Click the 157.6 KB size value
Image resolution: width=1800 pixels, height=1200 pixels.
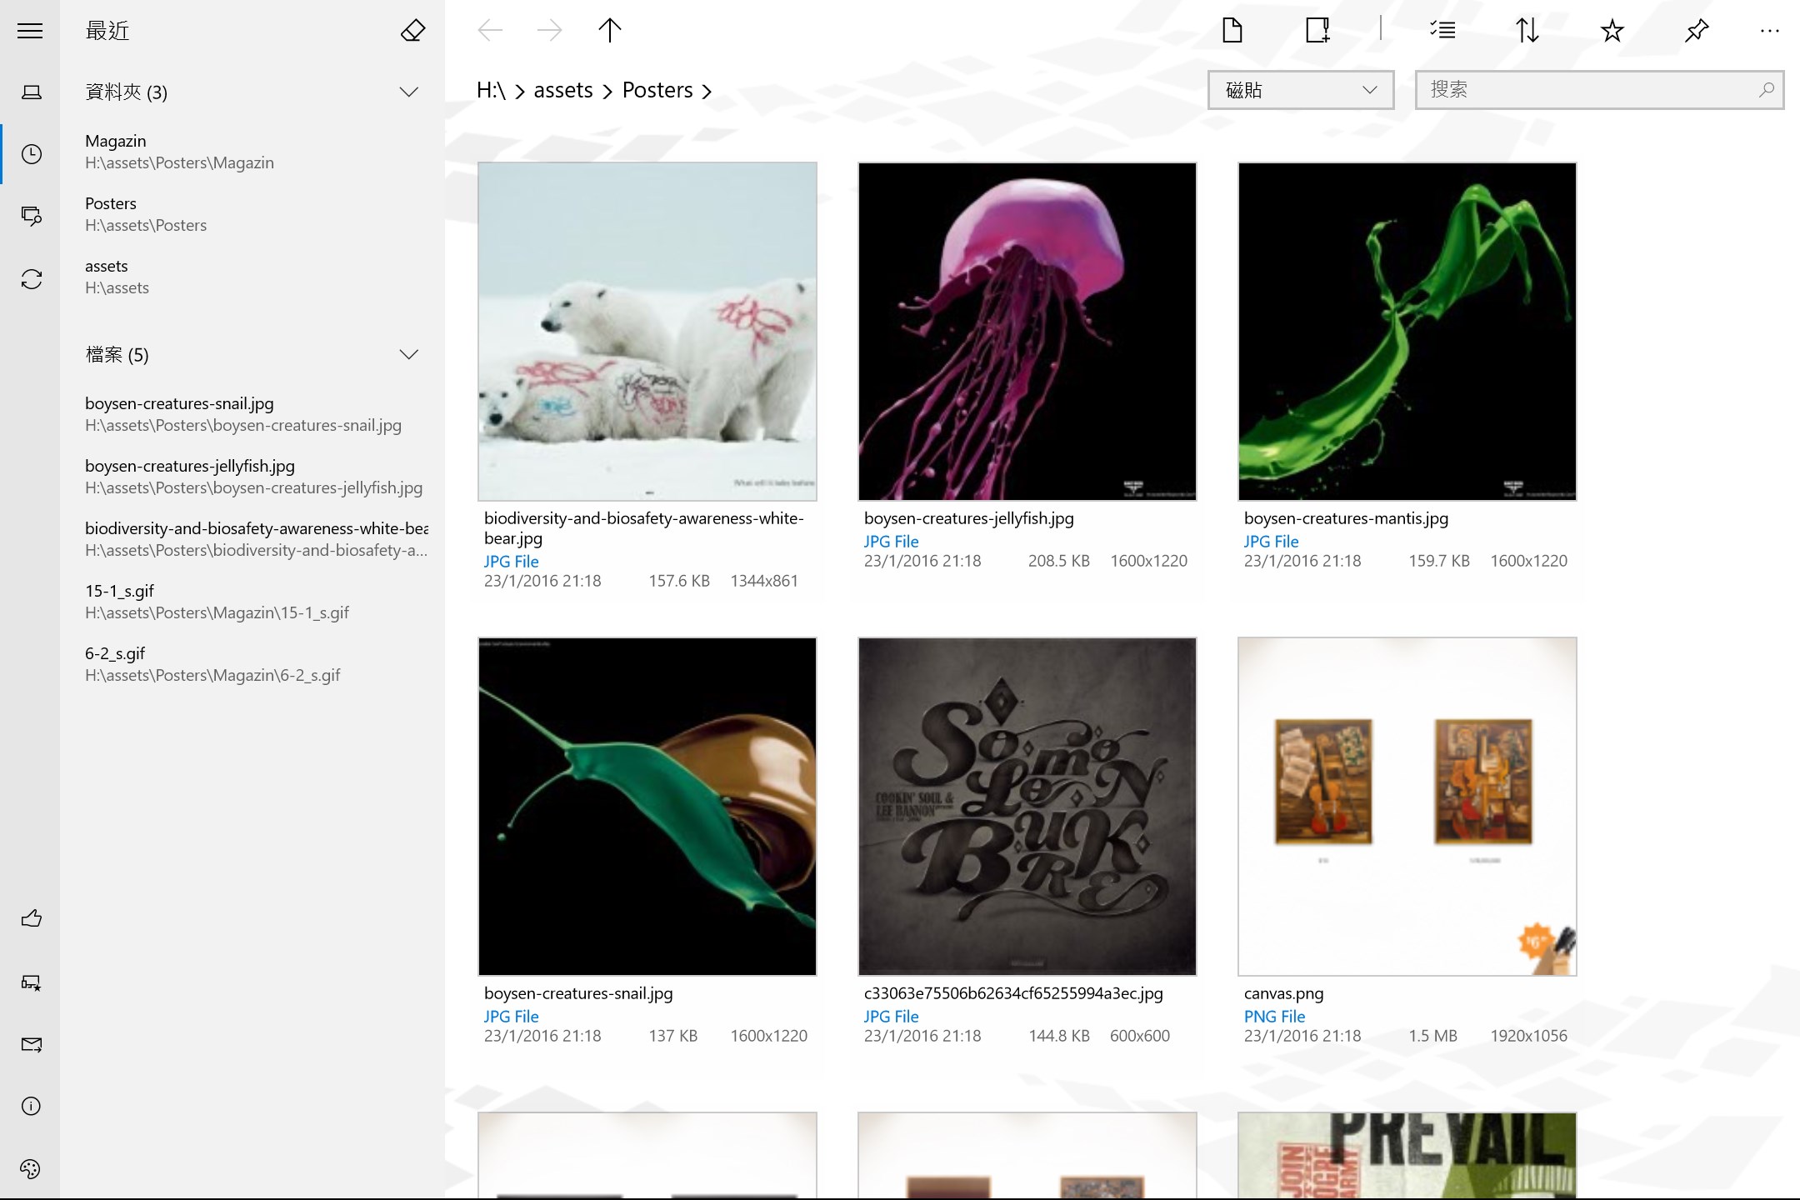(679, 581)
